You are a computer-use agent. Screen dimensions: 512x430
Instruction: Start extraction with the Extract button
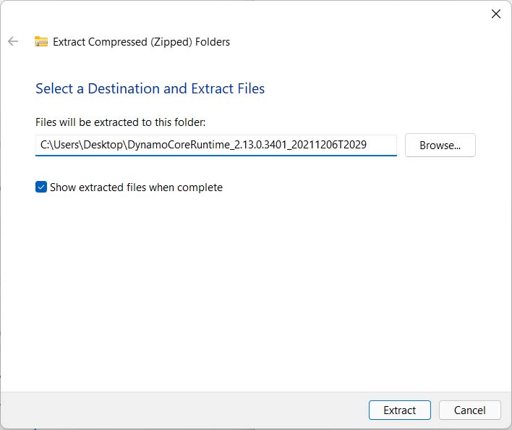click(400, 410)
